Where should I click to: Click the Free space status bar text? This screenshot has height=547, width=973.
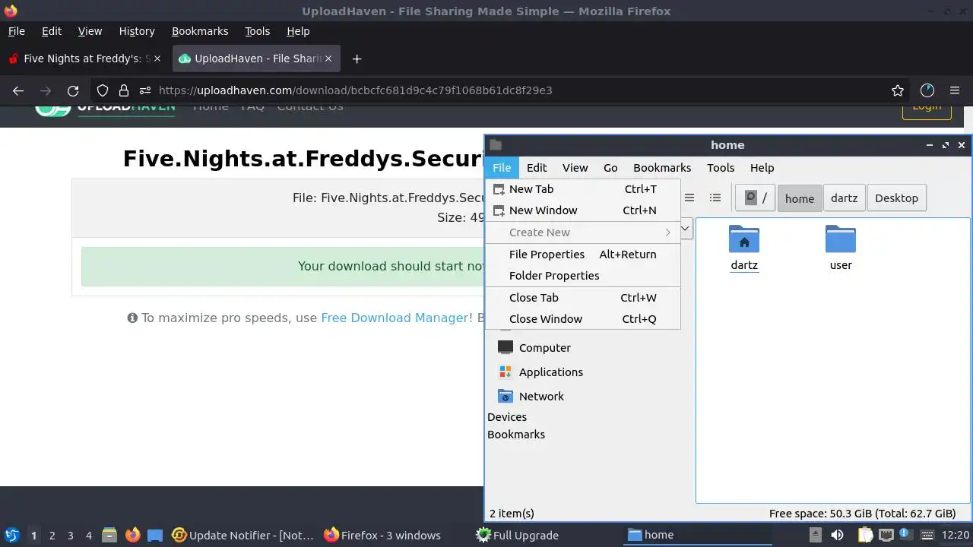[x=862, y=514]
